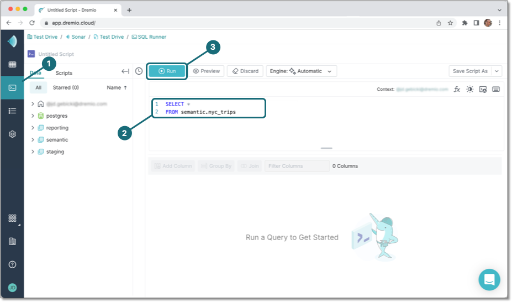Expand the semantic space in tree
Image resolution: width=512 pixels, height=302 pixels.
(33, 140)
